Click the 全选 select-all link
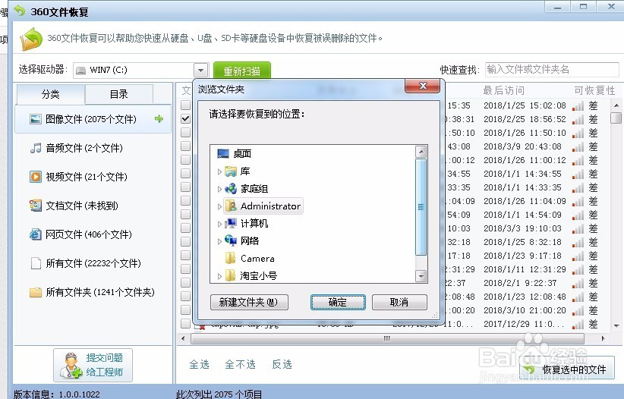Viewport: 624px width, 399px height. (x=199, y=364)
